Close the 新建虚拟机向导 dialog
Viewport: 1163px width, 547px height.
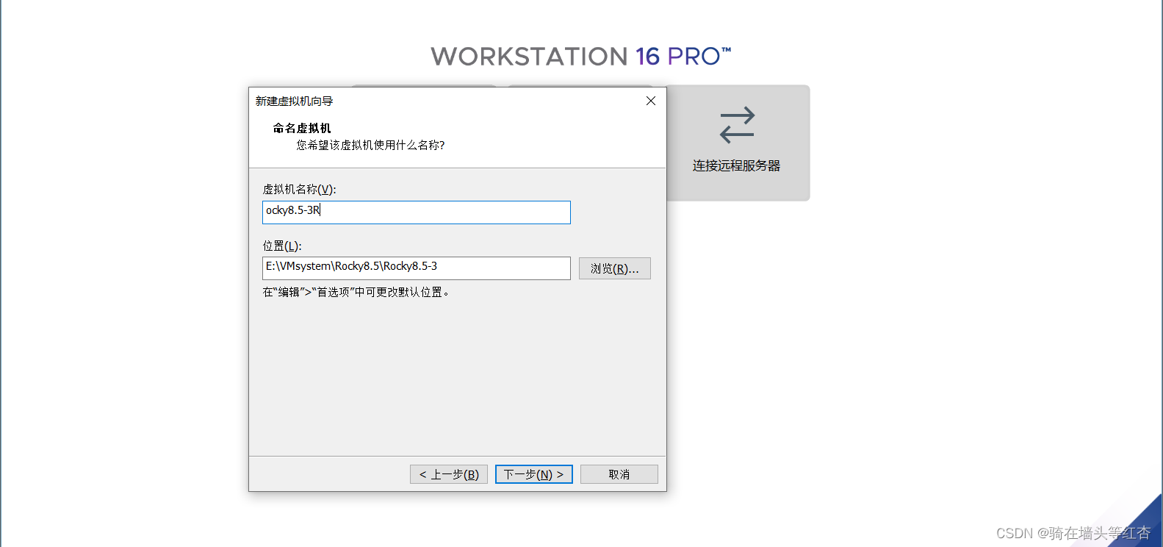pos(651,101)
